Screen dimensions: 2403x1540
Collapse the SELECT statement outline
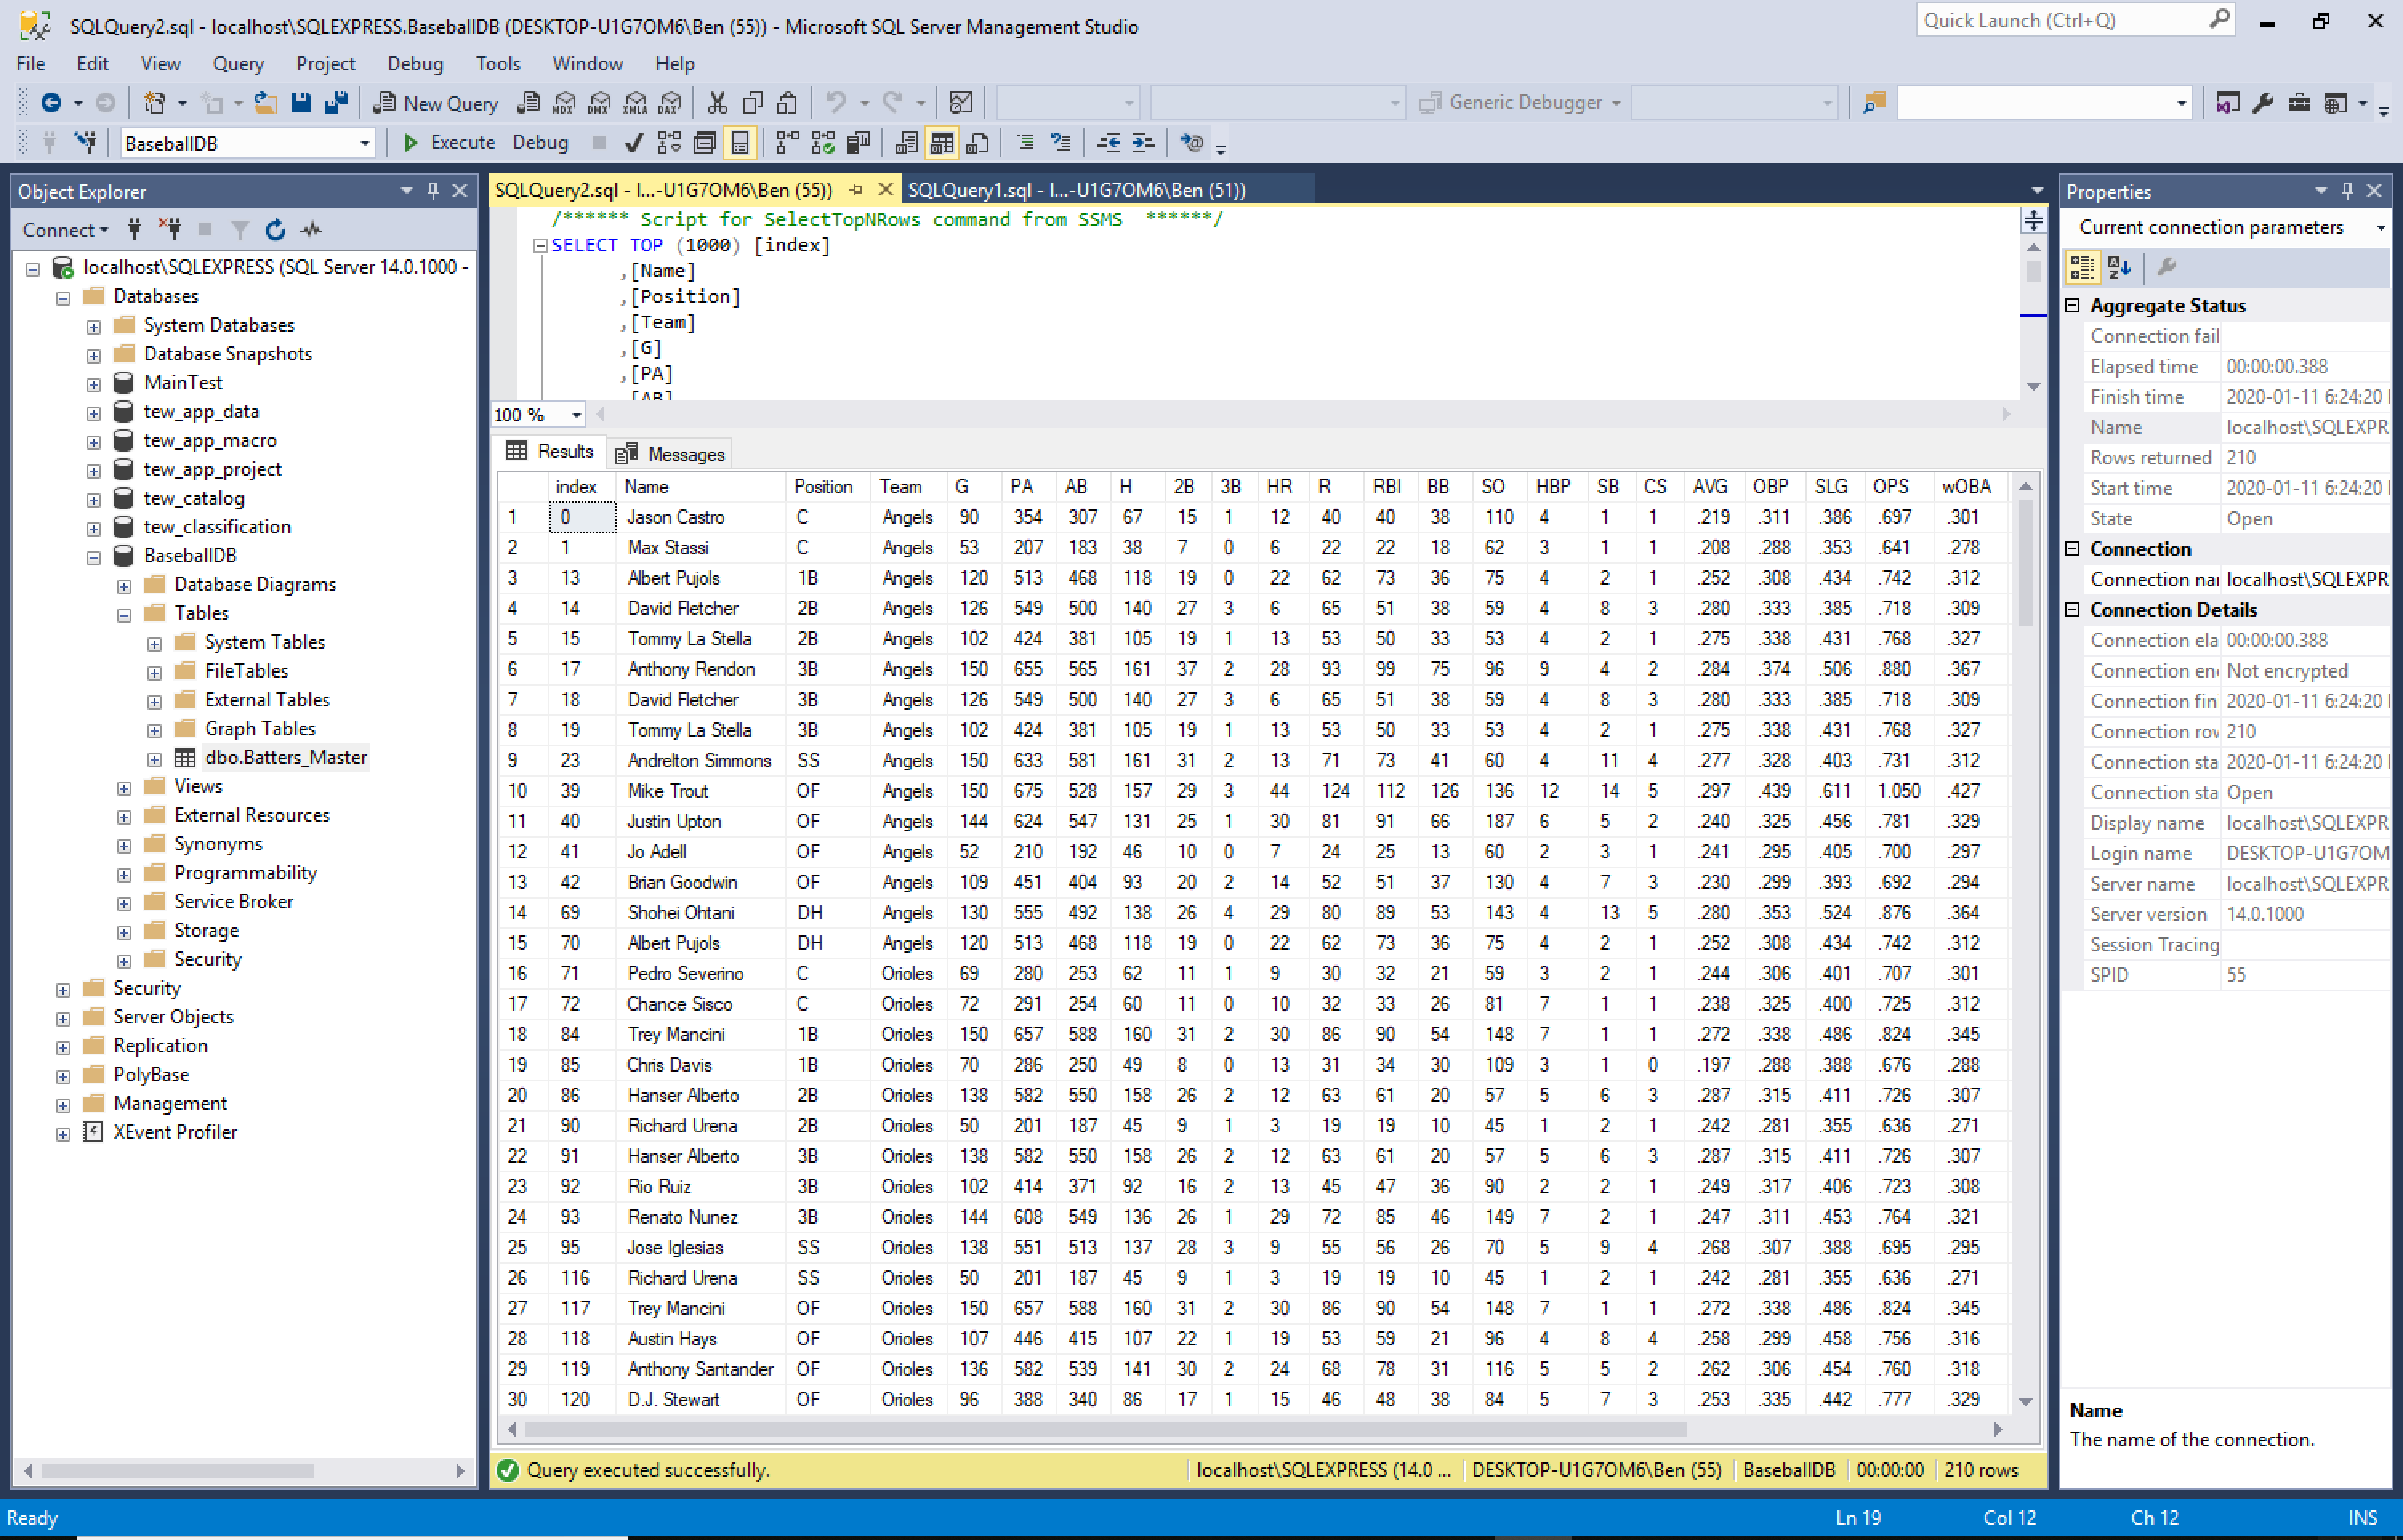pos(540,246)
